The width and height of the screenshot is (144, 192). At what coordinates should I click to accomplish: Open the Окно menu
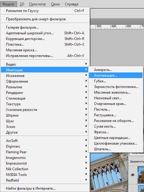click(55, 4)
